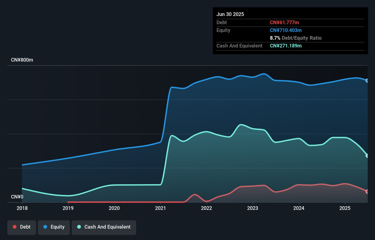Click the Jun 30 2025 tooltip date header
375x240 pixels.
point(230,14)
